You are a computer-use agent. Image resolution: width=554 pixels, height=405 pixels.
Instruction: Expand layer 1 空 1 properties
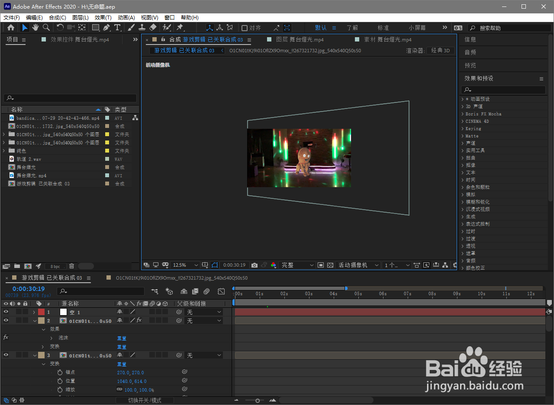[34, 312]
